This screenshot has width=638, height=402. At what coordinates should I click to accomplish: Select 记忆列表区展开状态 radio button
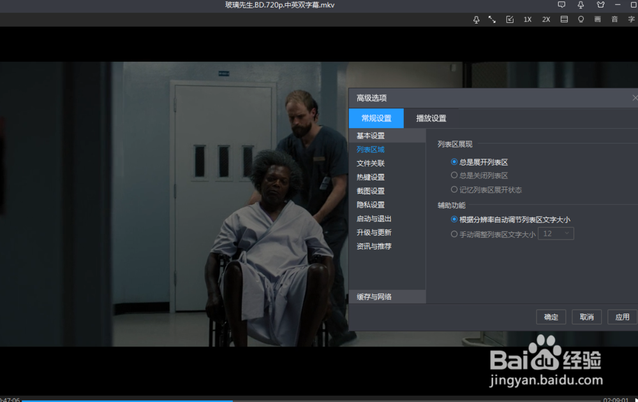(454, 189)
